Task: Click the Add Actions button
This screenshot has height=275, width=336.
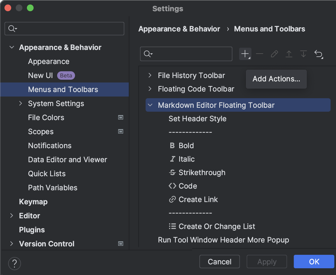Action: pos(276,79)
